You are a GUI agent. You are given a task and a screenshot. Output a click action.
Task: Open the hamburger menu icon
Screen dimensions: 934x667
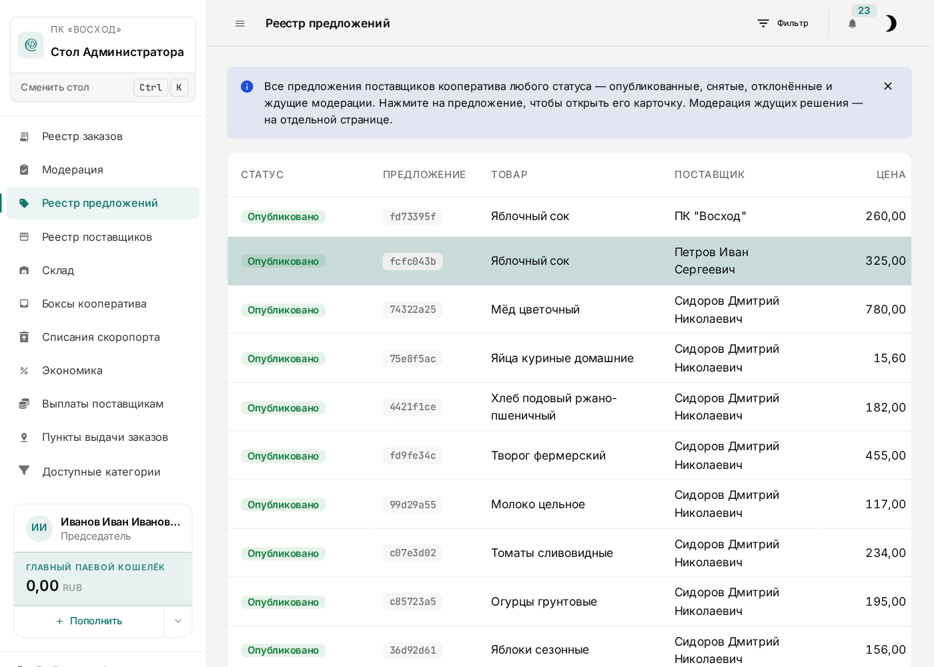(x=240, y=23)
